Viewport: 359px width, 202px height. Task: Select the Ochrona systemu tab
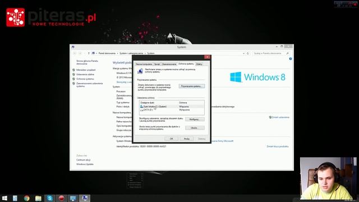click(x=186, y=64)
